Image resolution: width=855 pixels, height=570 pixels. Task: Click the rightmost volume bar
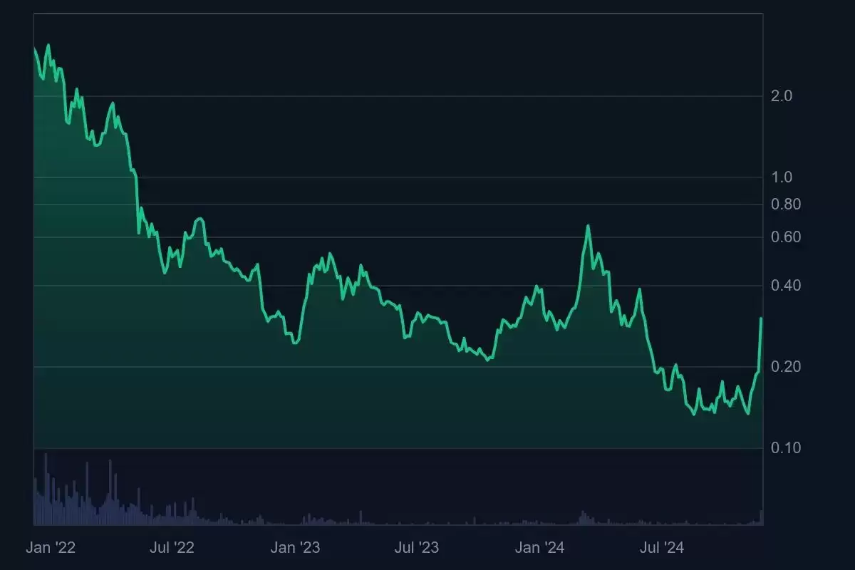click(x=761, y=517)
